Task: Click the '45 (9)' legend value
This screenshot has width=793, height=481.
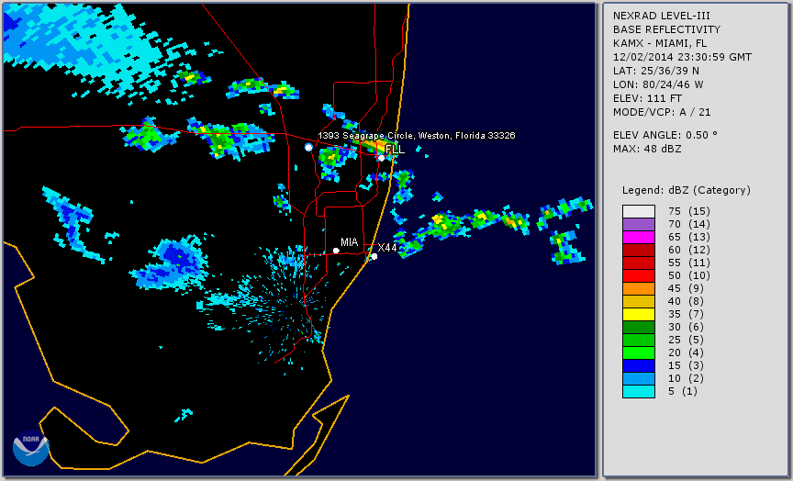Action: 686,289
